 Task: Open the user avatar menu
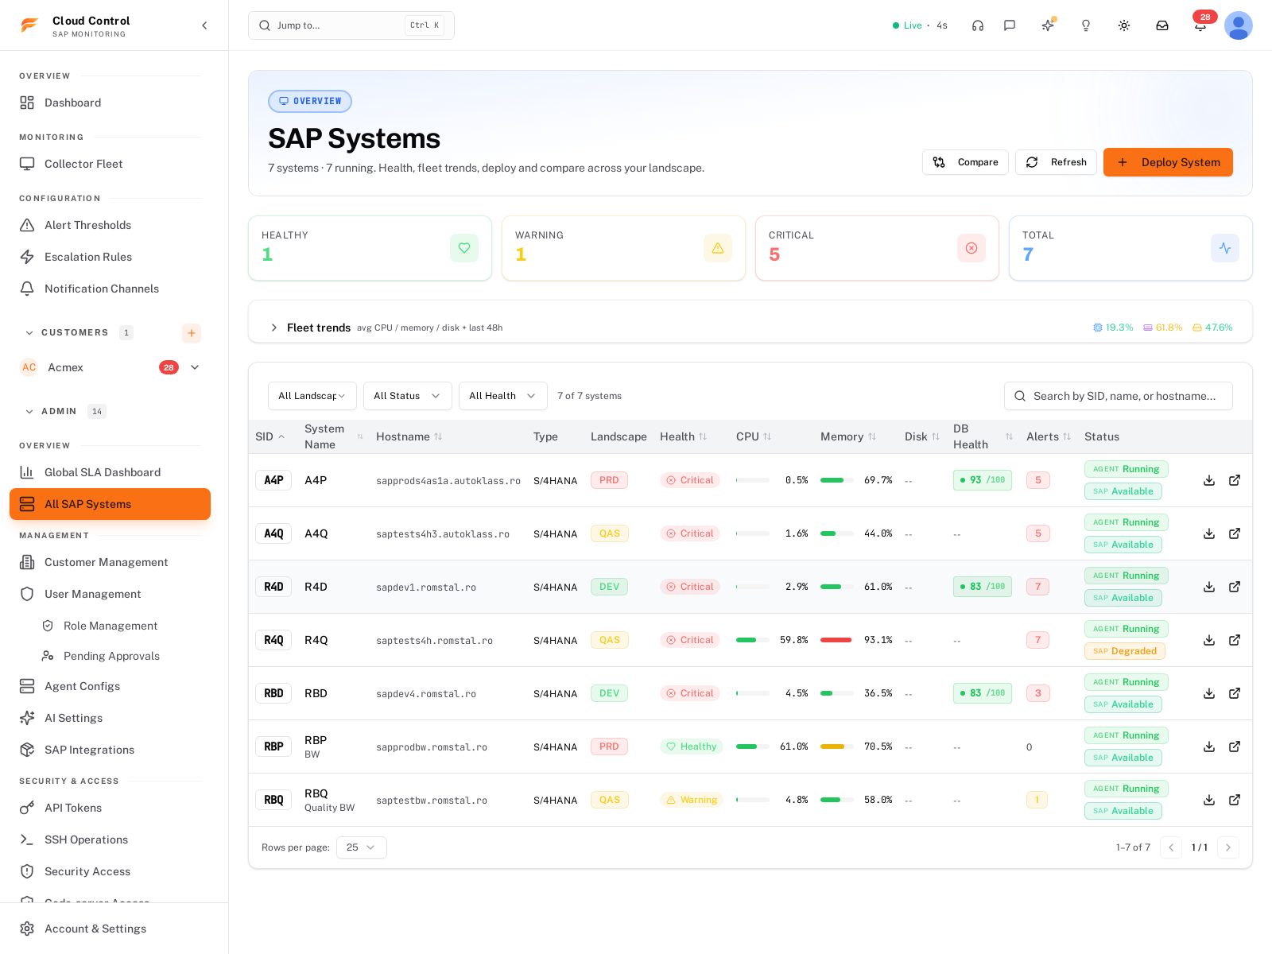click(1239, 25)
